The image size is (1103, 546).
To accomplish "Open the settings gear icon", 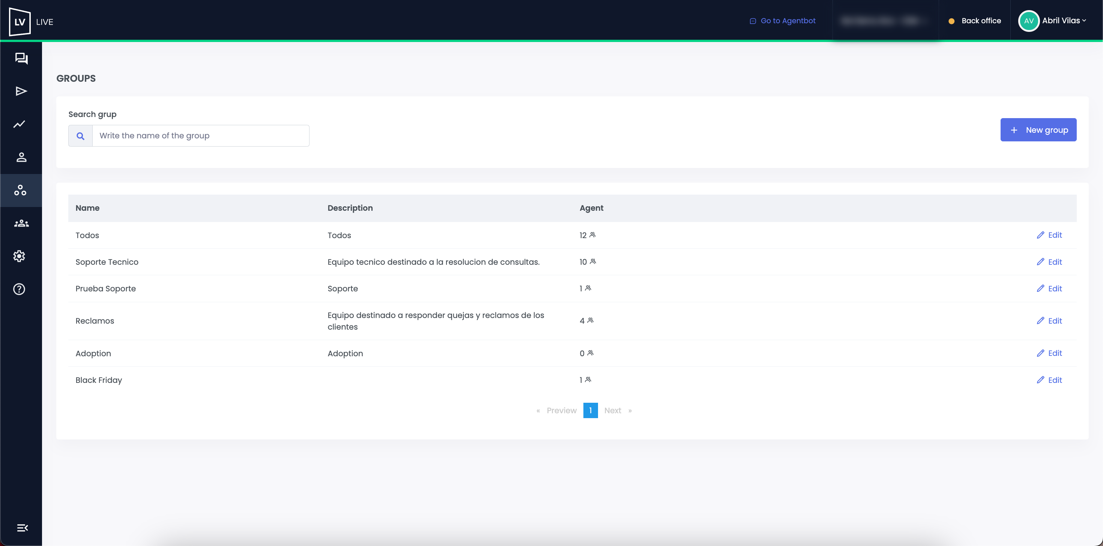I will (19, 256).
